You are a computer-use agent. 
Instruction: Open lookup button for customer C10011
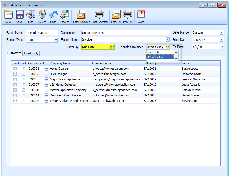coord(46,95)
